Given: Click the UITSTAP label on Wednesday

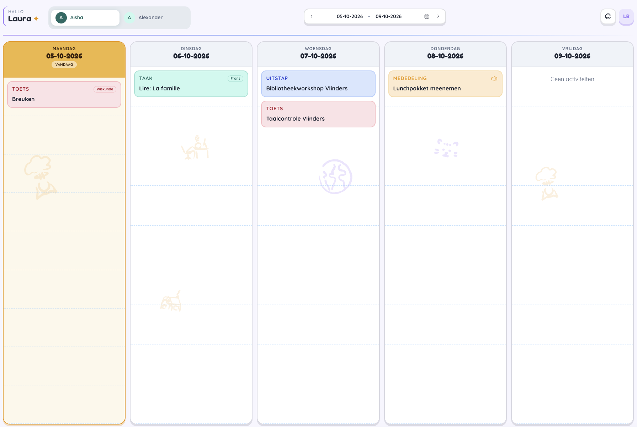Looking at the screenshot, I should [x=277, y=78].
